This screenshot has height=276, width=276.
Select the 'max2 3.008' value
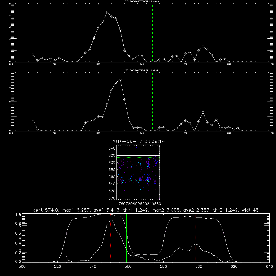tap(166, 210)
